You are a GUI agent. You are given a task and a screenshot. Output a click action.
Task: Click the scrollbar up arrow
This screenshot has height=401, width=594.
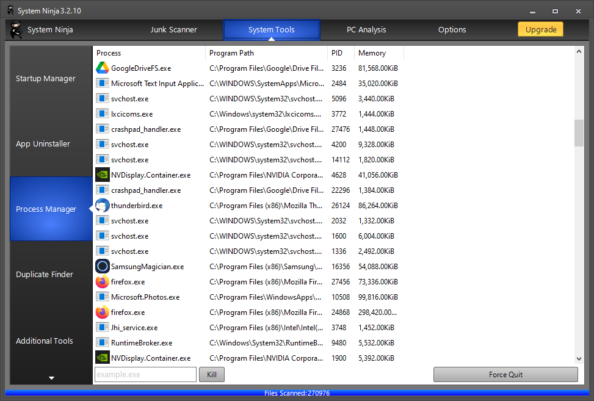(579, 51)
